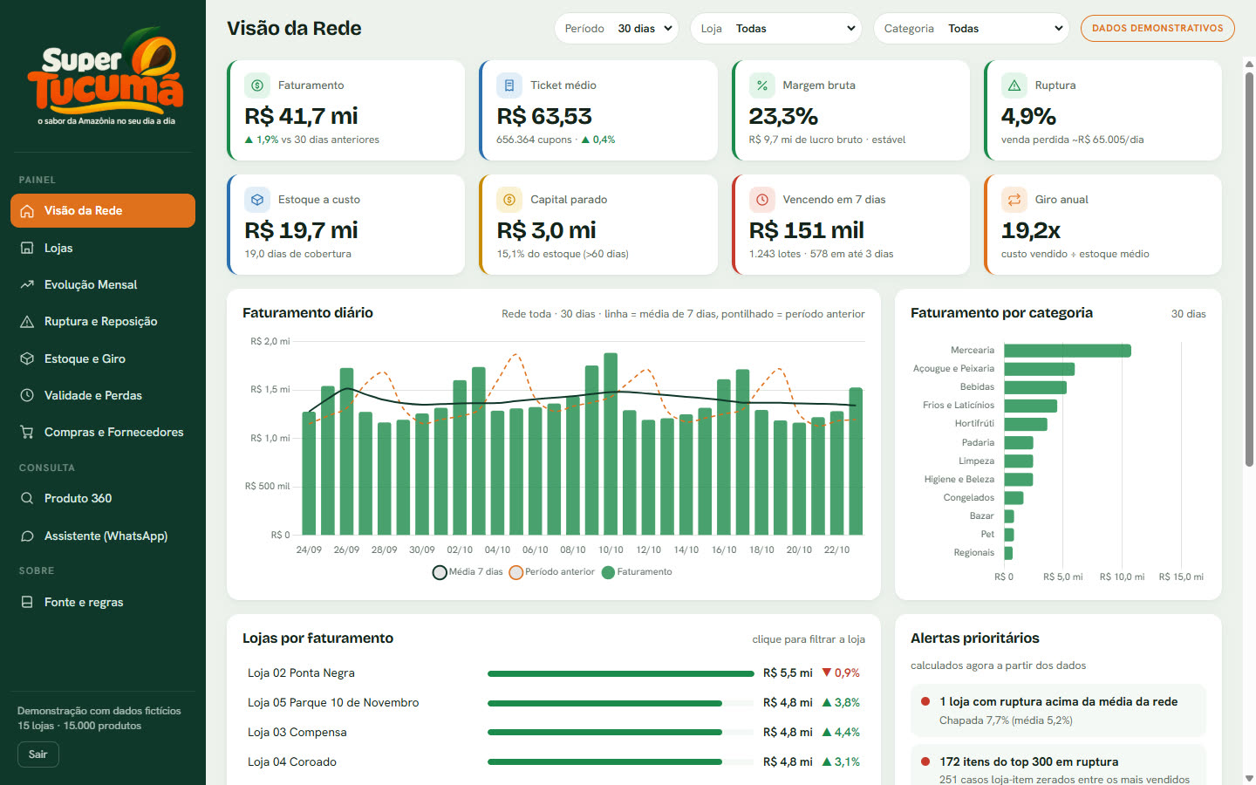The height and width of the screenshot is (785, 1256).
Task: Click the Faturamento card dollar icon
Action: pyautogui.click(x=257, y=85)
